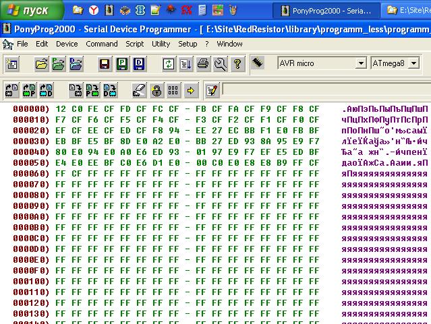Screen dimensions: 431x324
Task: Click the New Window toolbar icon
Action: coord(13,64)
